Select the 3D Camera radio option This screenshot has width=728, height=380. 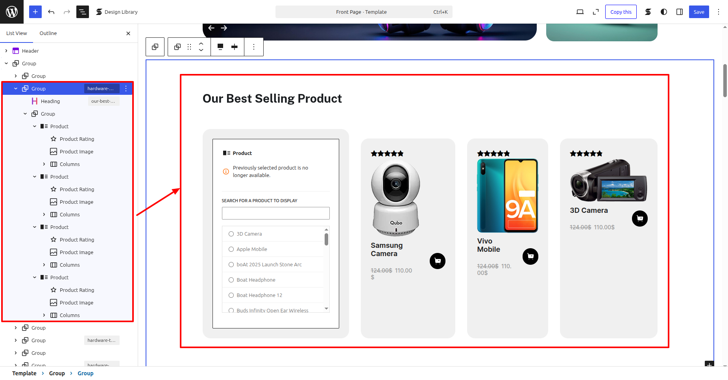(231, 234)
